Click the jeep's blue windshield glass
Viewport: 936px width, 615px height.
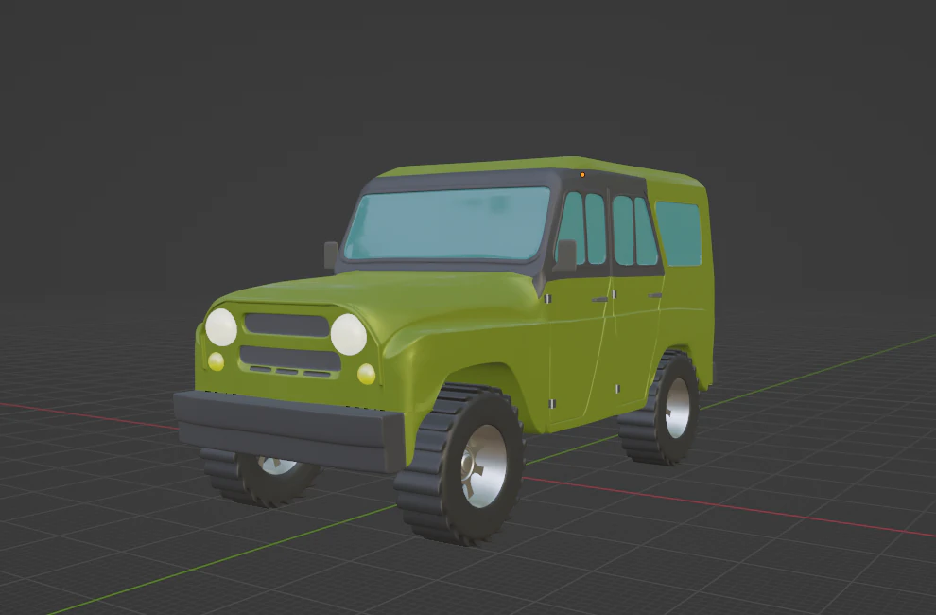point(448,224)
